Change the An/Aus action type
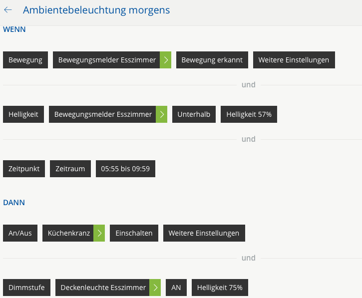362x298 pixels. tap(20, 233)
